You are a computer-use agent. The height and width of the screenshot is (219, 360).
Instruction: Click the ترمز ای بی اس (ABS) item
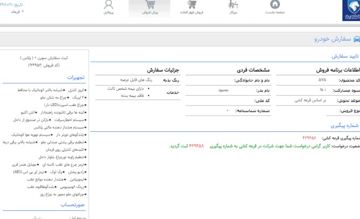coord(30,172)
